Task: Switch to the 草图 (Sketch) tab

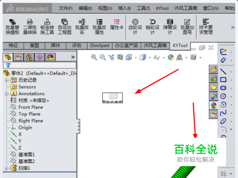Action: point(34,46)
